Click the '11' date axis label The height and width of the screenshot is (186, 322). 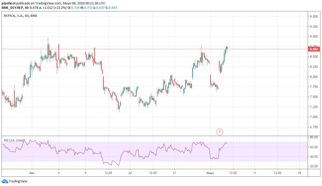tap(255, 173)
